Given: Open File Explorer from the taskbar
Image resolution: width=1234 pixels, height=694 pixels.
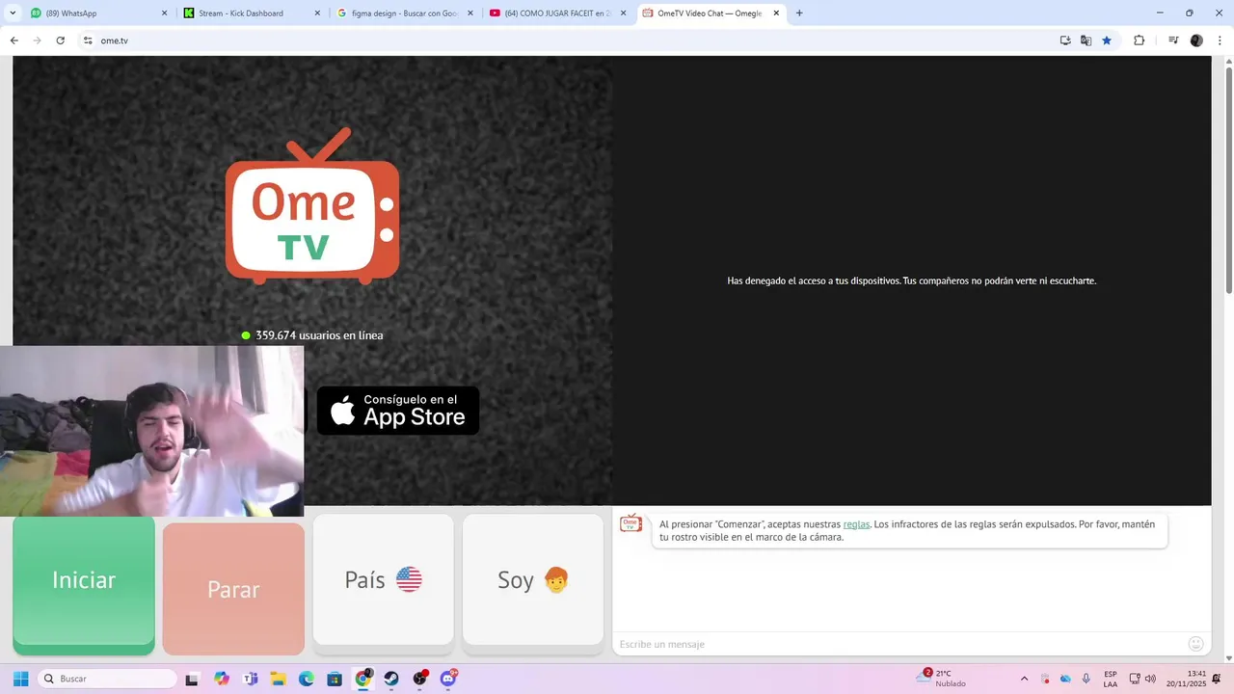Looking at the screenshot, I should click(x=279, y=679).
